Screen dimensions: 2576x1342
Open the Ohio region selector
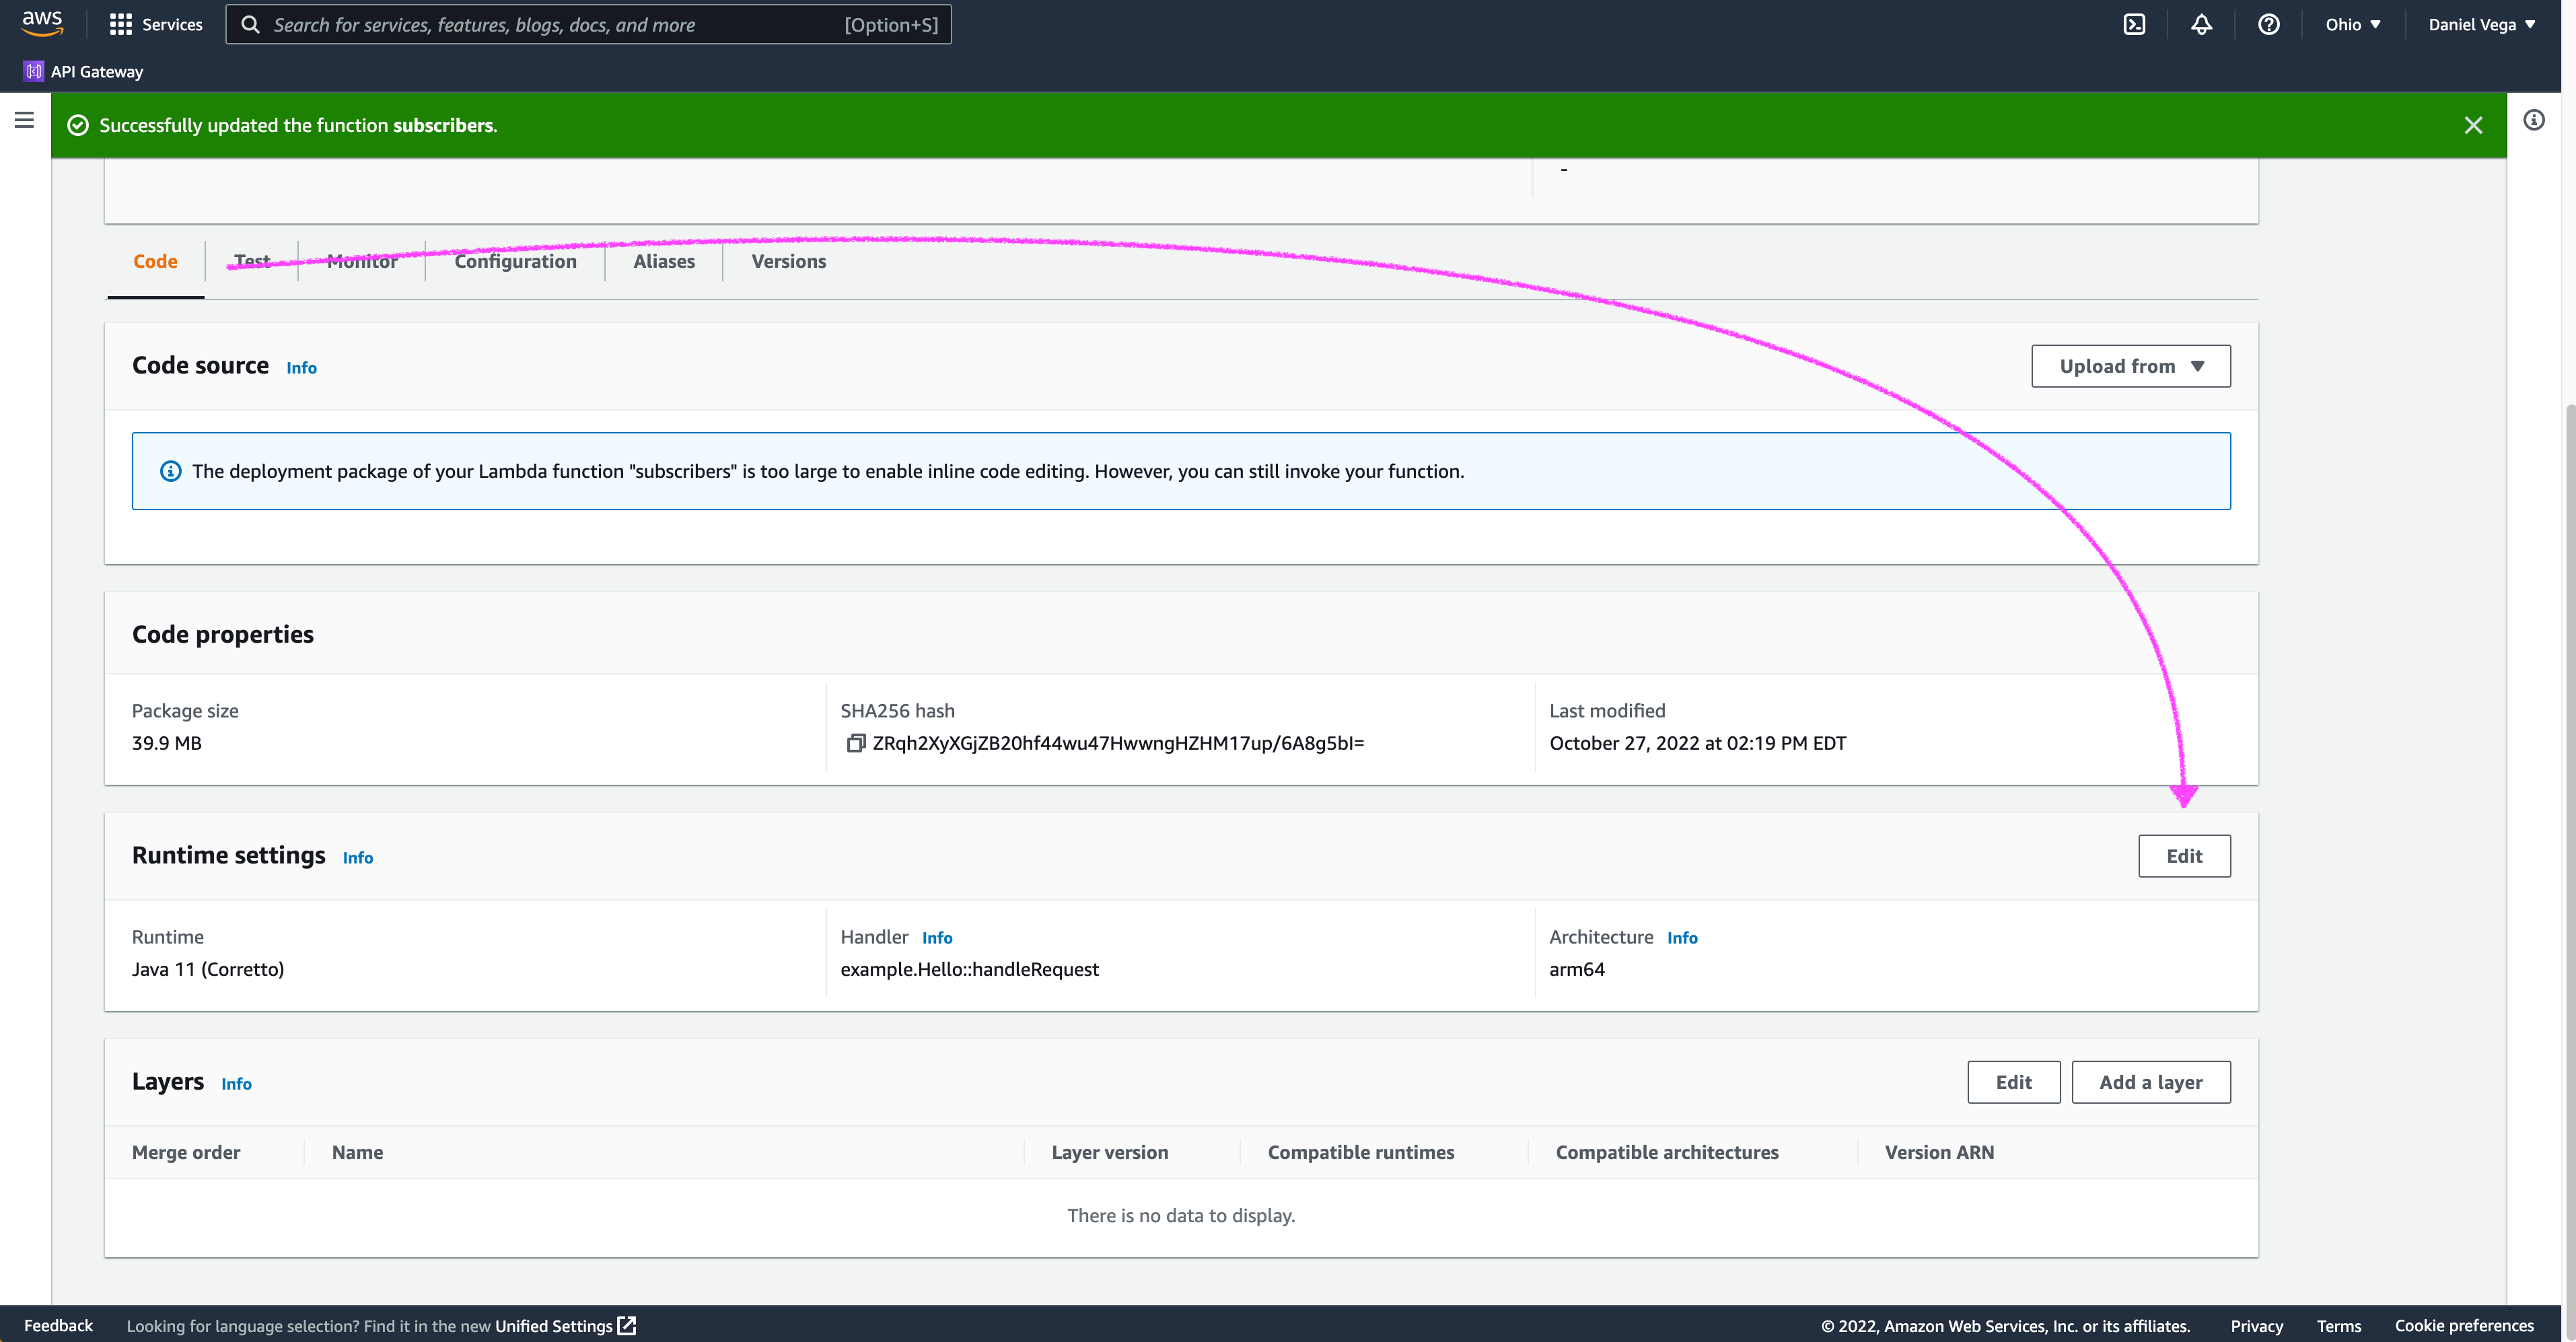2352,25
